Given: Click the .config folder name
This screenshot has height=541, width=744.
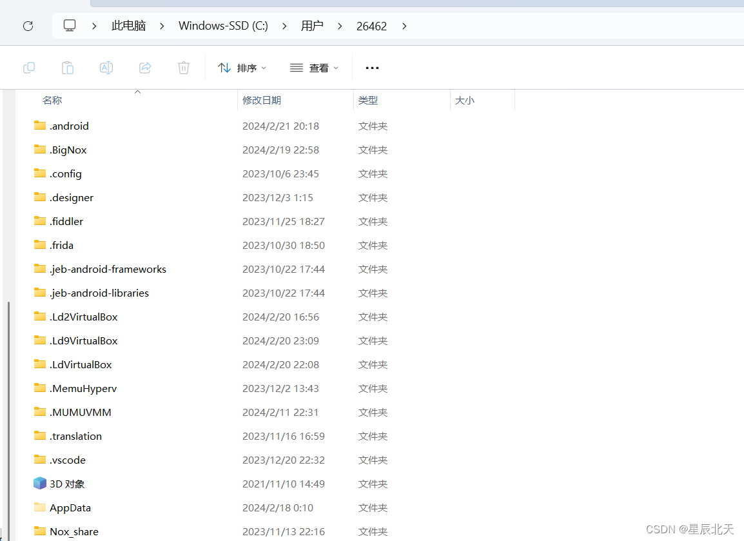Looking at the screenshot, I should click(66, 173).
